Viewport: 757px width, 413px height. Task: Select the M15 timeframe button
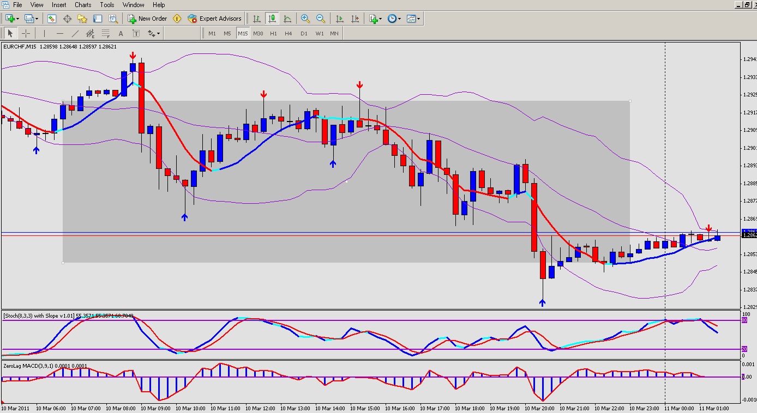coord(243,33)
